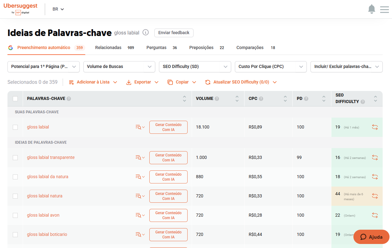Generate AI content for gloss labial transparente
Image resolution: width=392 pixels, height=248 pixels.
(x=168, y=158)
